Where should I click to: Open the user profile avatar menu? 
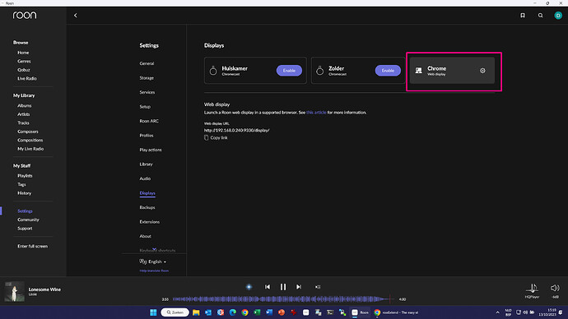[x=558, y=15]
